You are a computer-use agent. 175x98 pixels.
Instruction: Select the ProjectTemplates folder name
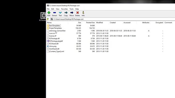(x=55, y=28)
